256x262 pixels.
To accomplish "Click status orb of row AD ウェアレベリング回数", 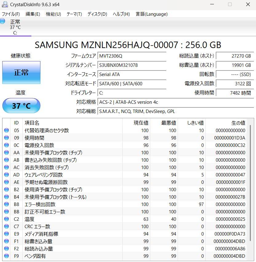I will 6,175.
